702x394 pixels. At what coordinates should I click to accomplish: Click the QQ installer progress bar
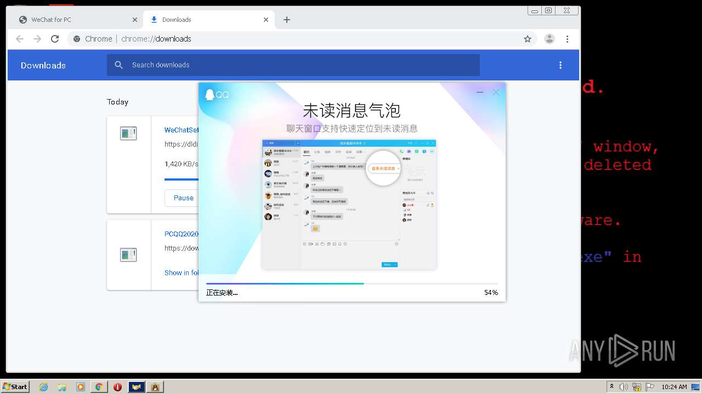point(352,283)
